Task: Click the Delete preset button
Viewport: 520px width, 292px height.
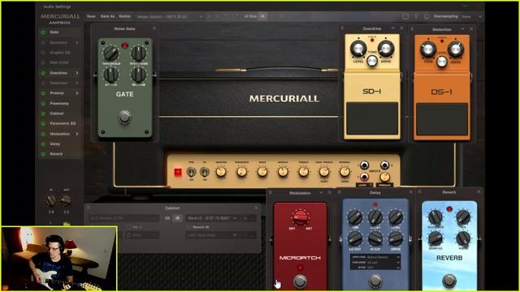Action: point(124,16)
